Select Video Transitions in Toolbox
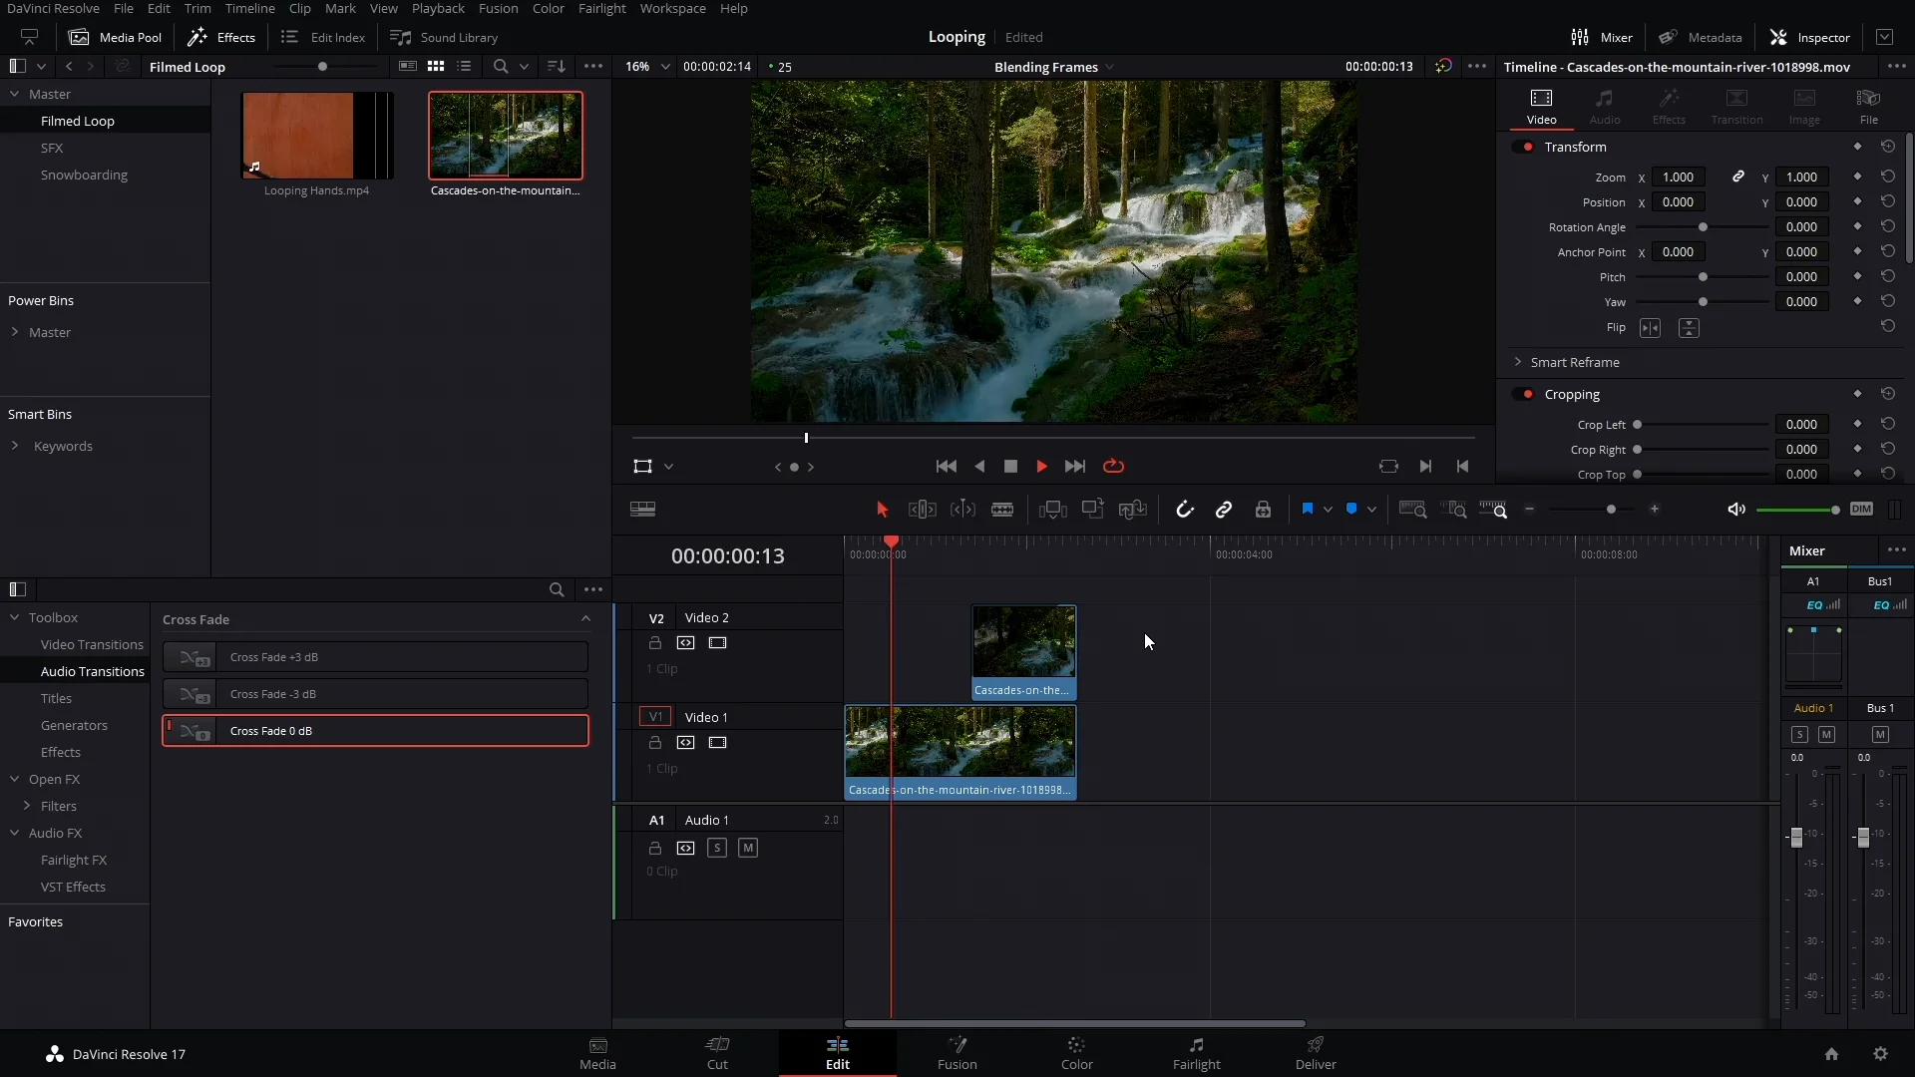This screenshot has height=1077, width=1915. point(92,645)
